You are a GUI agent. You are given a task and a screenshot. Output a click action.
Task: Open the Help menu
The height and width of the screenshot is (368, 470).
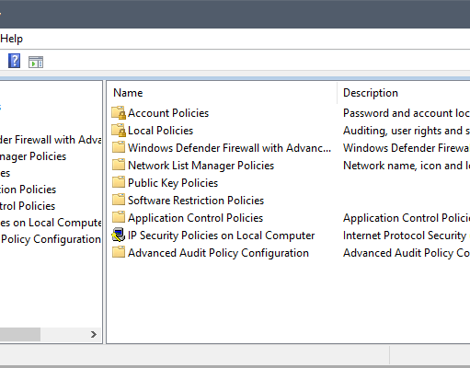[x=11, y=39]
